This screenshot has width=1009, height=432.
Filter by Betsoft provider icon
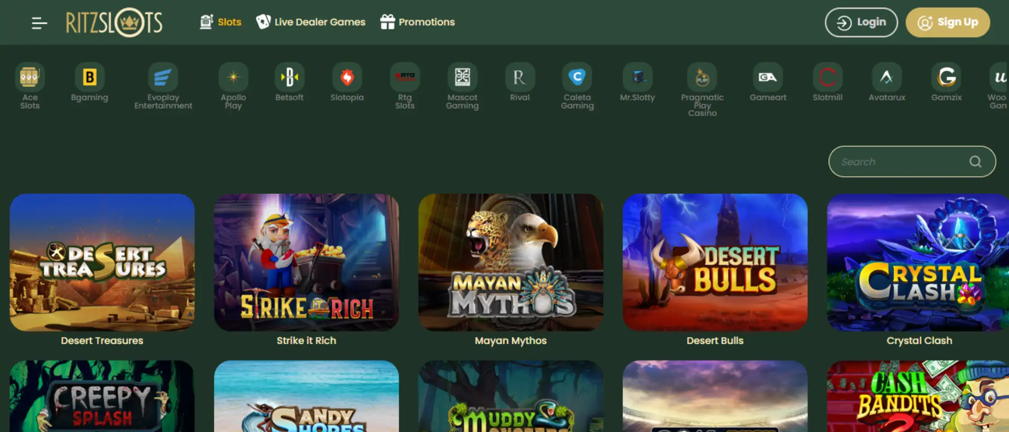pos(289,77)
